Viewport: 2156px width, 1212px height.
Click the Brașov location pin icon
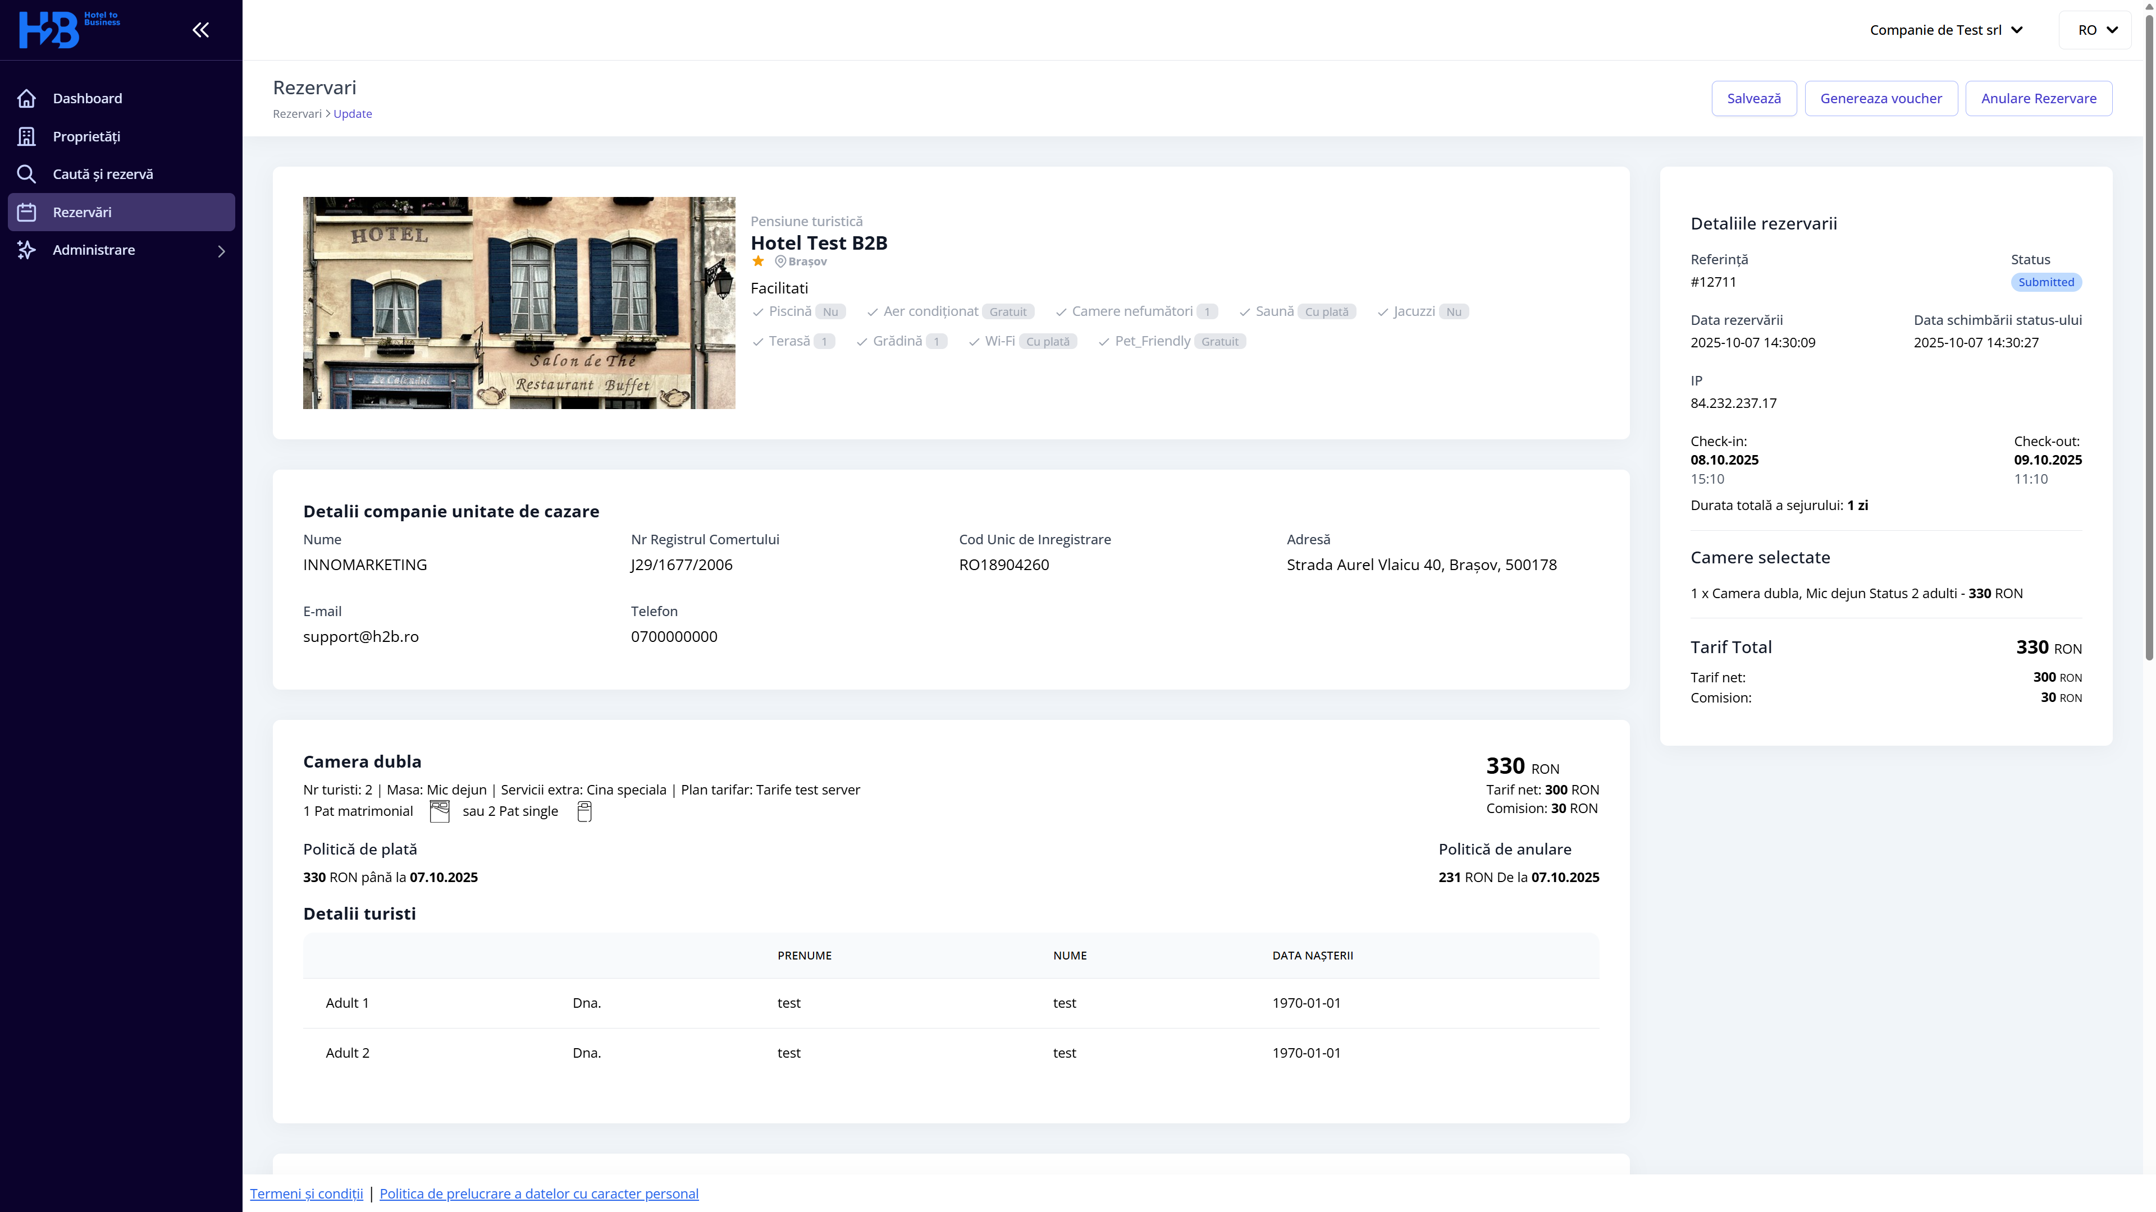(x=780, y=262)
